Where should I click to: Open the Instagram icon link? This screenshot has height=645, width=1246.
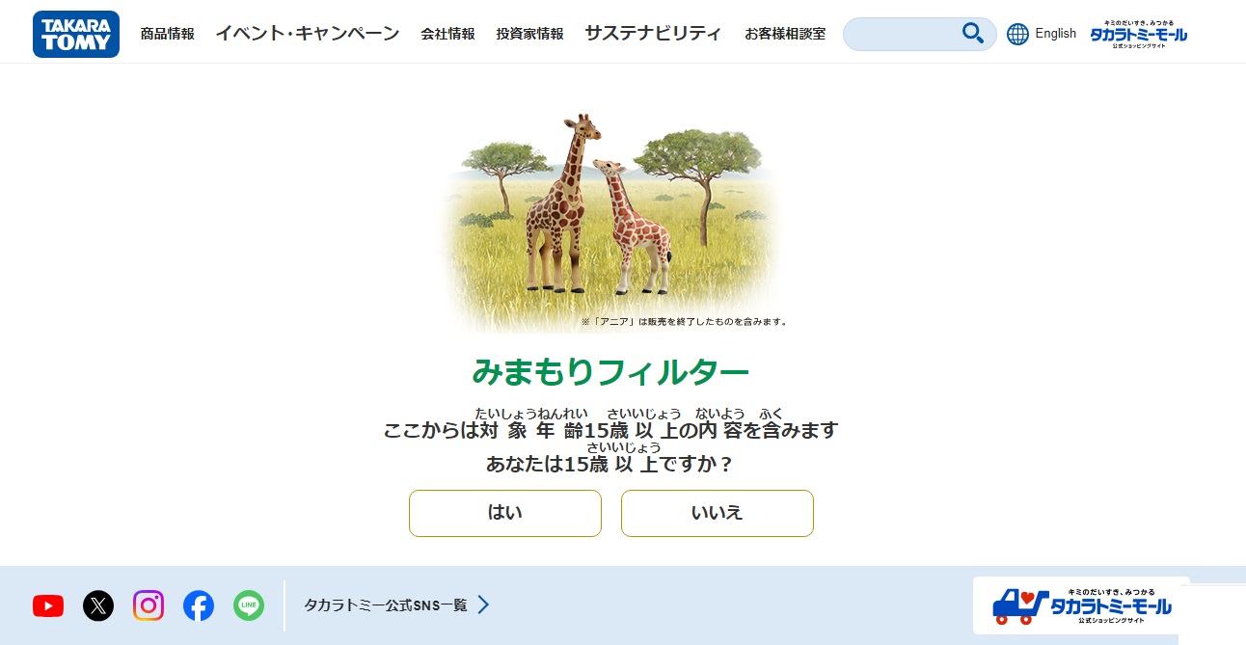click(149, 605)
